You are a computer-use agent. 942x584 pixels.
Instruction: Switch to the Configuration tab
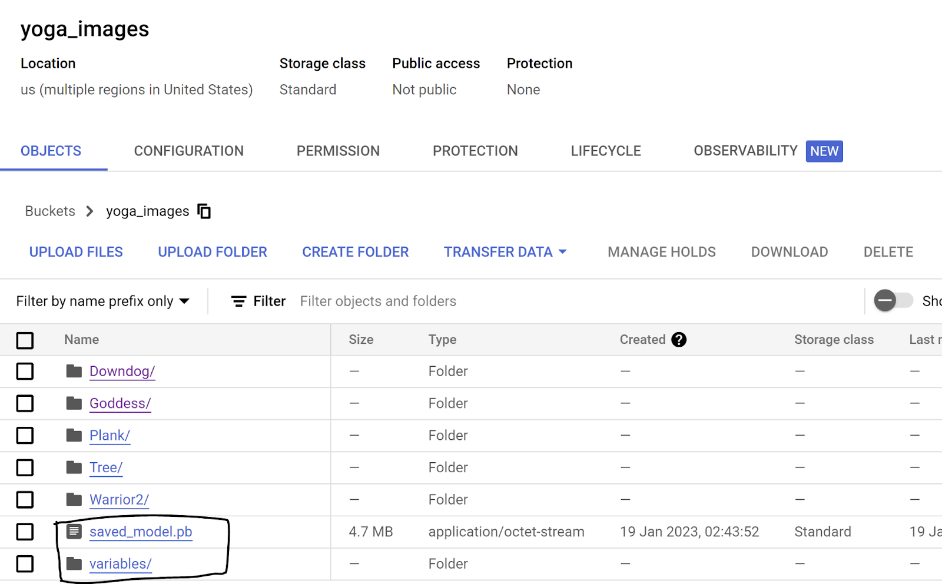(188, 151)
